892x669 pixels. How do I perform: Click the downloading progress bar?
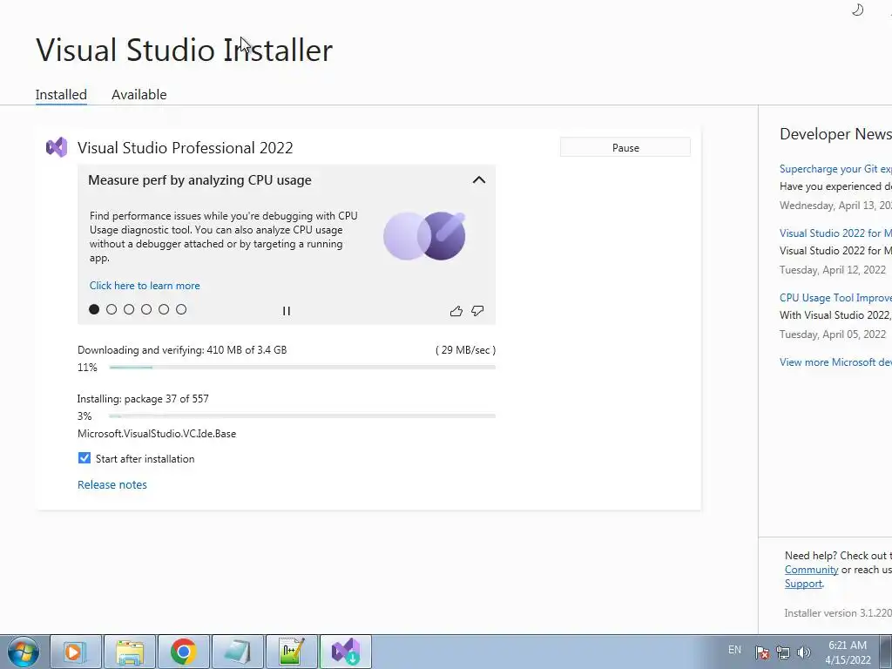coord(302,368)
